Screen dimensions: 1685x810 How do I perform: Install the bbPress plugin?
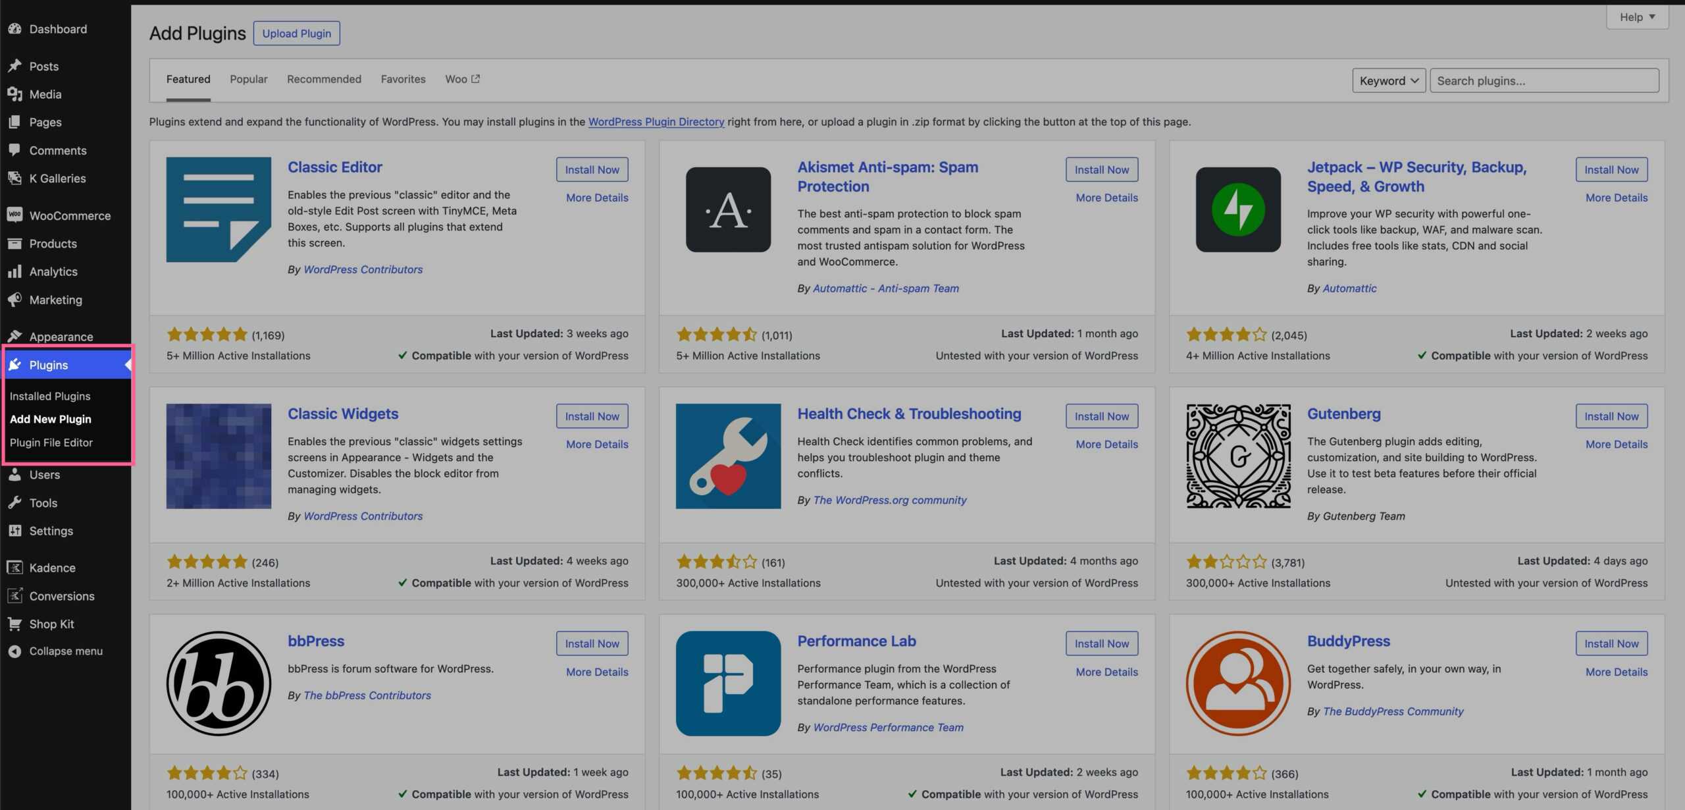tap(592, 643)
